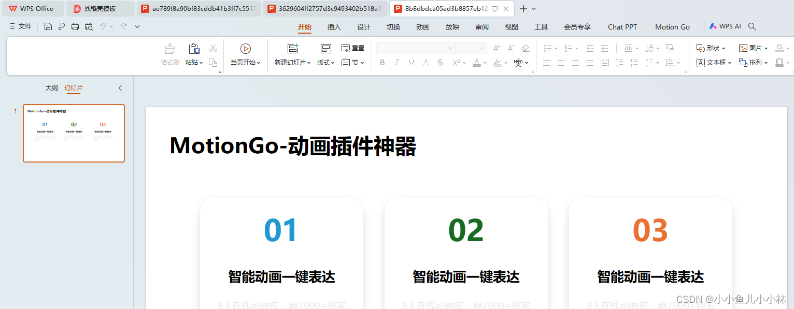The image size is (794, 309).
Task: Click the Print icon in quick toolbar
Action: click(x=75, y=26)
